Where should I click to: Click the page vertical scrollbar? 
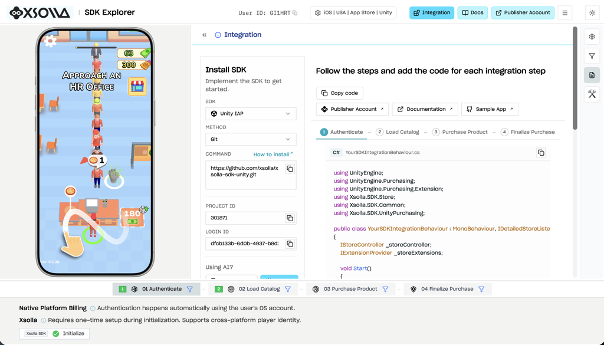coord(575,78)
